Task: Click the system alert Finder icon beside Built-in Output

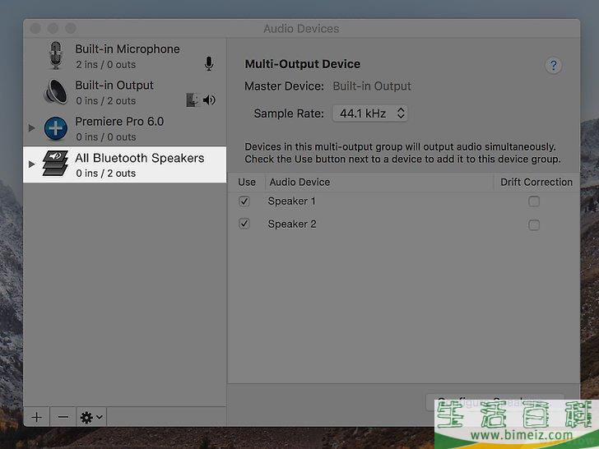Action: [x=193, y=100]
